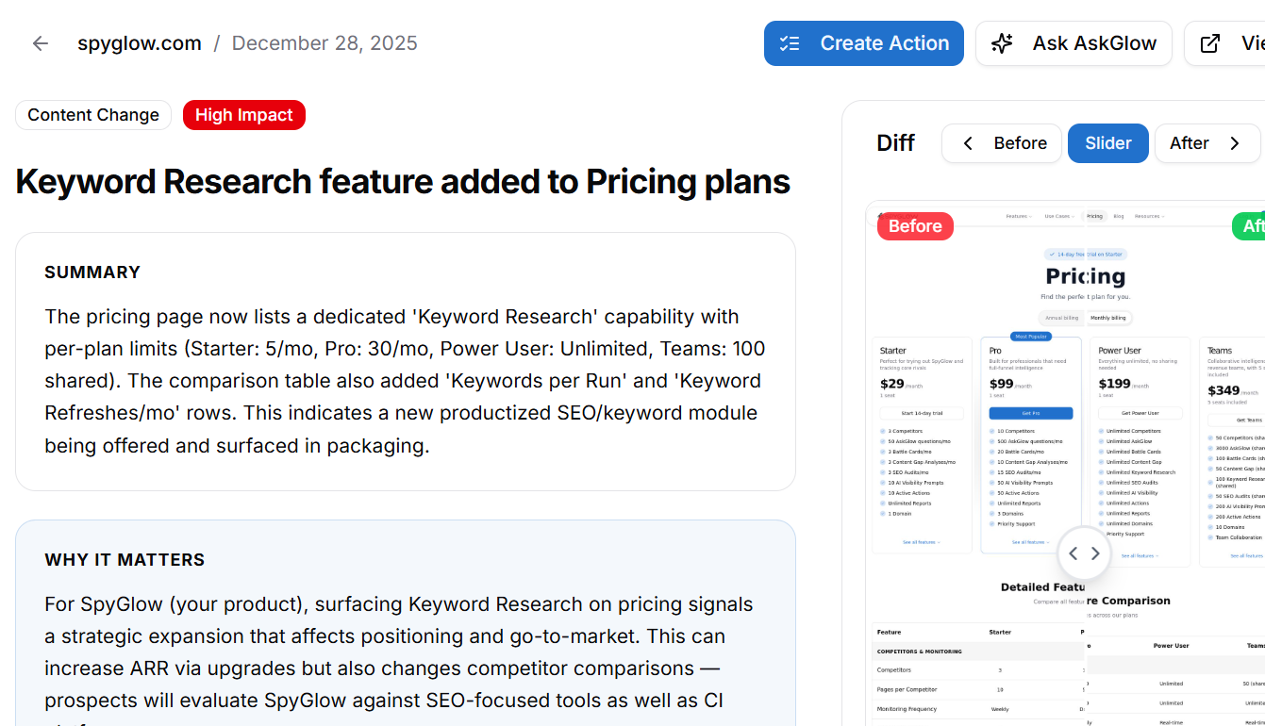This screenshot has width=1265, height=726.
Task: Click the left chevron next to Before
Action: click(967, 142)
